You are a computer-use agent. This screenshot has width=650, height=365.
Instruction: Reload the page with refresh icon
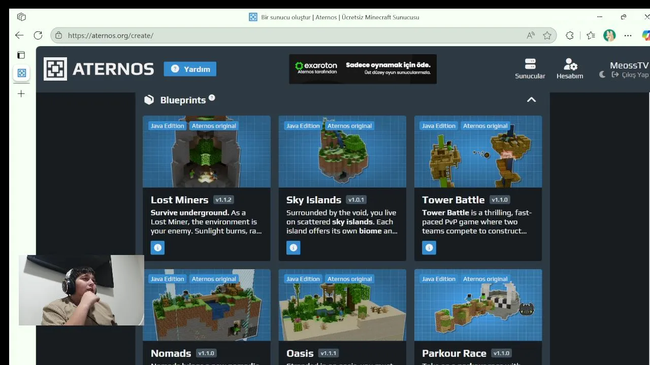pos(38,35)
